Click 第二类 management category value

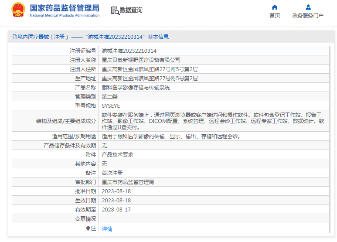click(109, 97)
